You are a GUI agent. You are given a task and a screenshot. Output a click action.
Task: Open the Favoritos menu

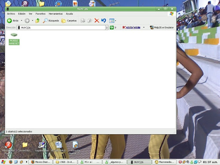coord(40,14)
